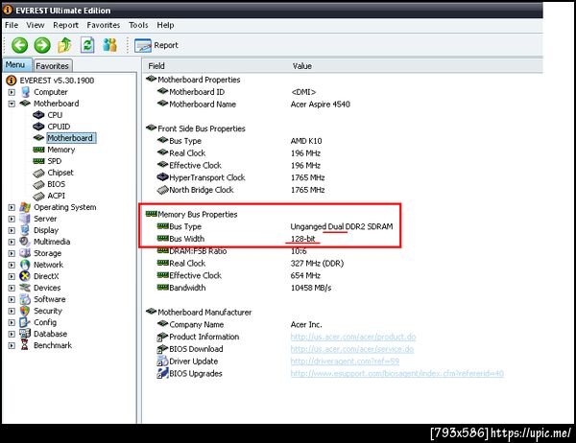Click the Refresh toolbar icon

87,45
